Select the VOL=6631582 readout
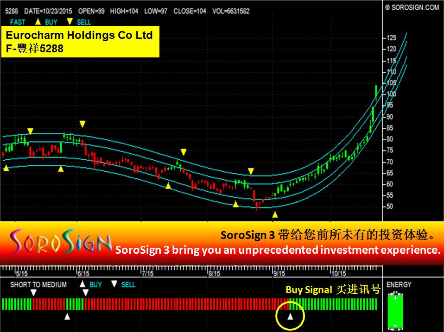The height and width of the screenshot is (332, 444). [231, 11]
